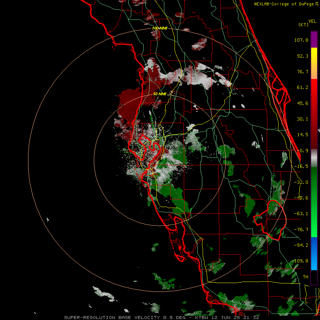Viewport: 320px width, 320px height.
Task: Click the 107.8 scale value
Action: (301, 40)
